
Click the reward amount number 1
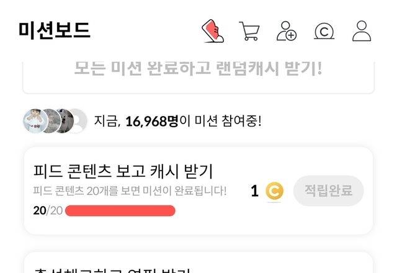[x=255, y=191]
